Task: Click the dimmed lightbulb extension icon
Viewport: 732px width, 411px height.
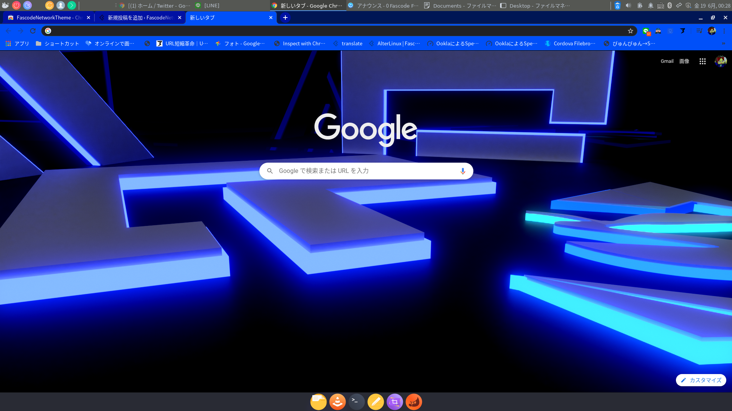Action: tap(670, 31)
